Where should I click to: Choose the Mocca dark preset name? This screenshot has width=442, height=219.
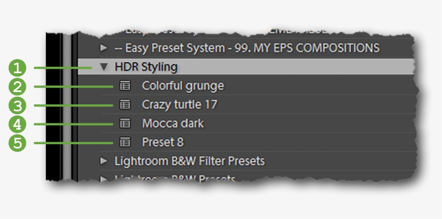172,124
